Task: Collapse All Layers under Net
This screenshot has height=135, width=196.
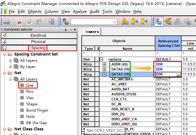Action: pyautogui.click(x=11, y=79)
